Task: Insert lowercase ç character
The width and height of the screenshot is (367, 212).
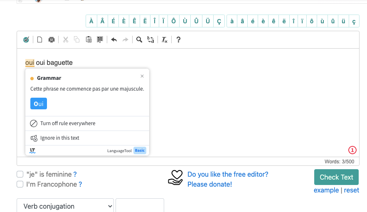Action: [x=354, y=21]
